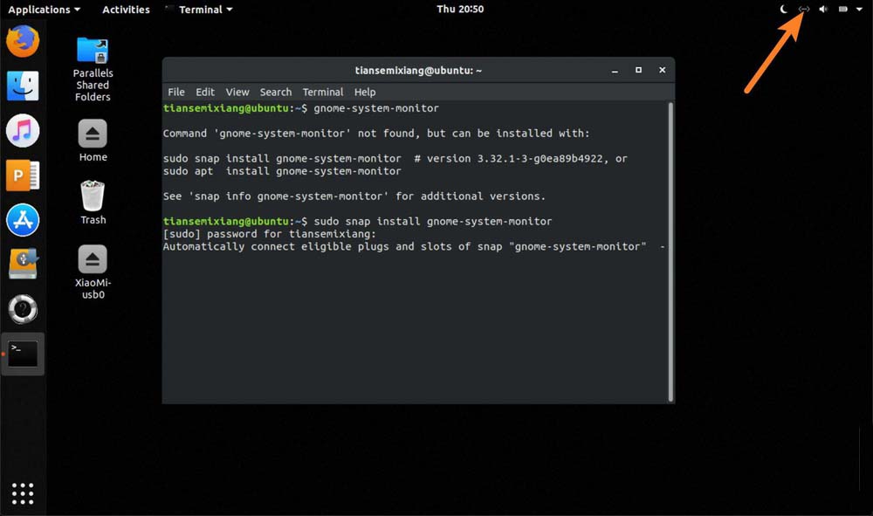Viewport: 873px width, 516px height.
Task: Click the terminal's vertical scrollbar
Action: (x=670, y=251)
